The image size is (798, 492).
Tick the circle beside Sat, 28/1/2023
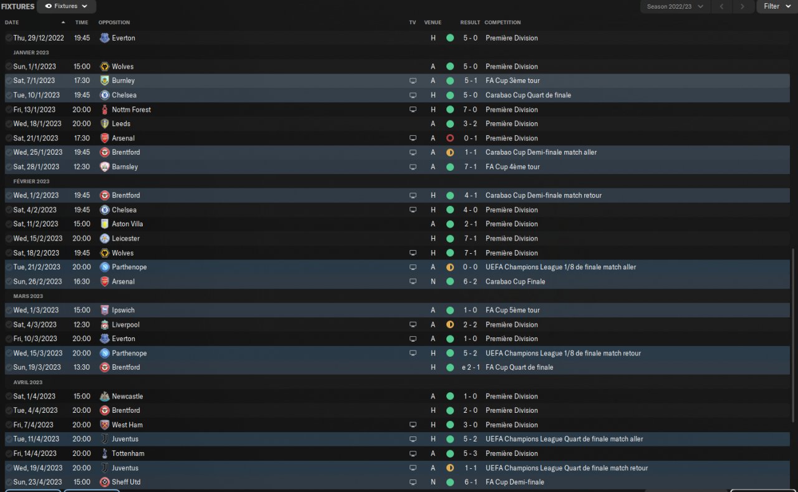[9, 167]
